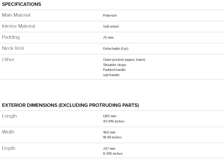The image size is (224, 159).
Task: Click the Padded handle entry
Action: pyautogui.click(x=114, y=70)
